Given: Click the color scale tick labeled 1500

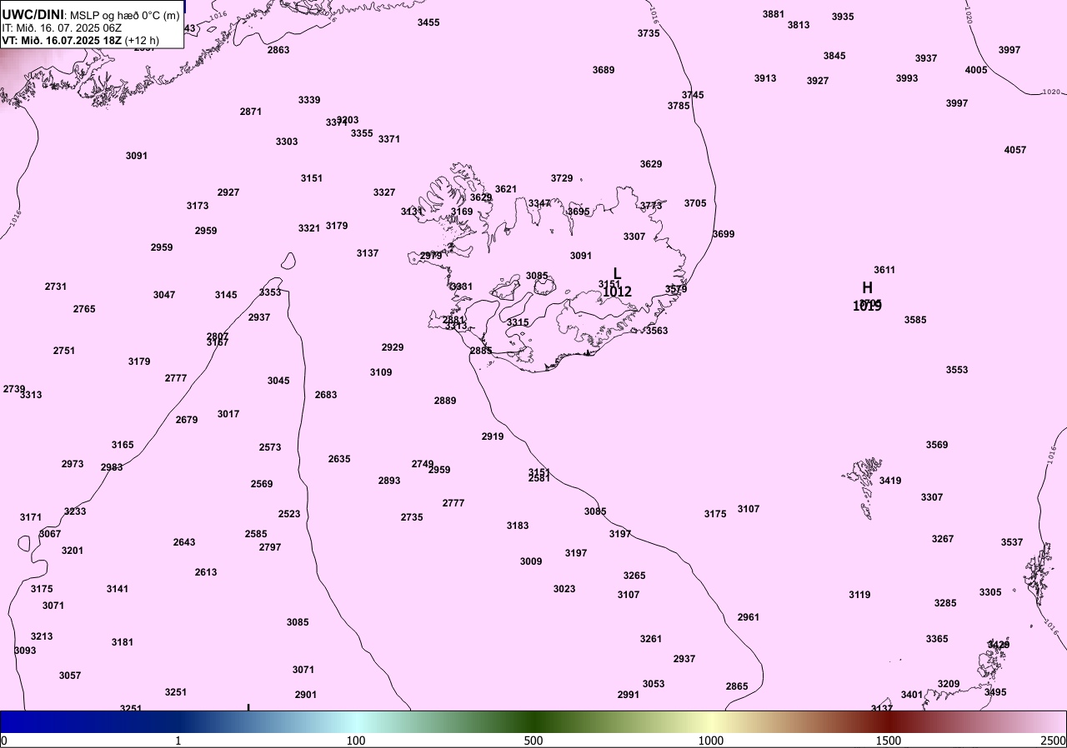Looking at the screenshot, I should point(889,741).
